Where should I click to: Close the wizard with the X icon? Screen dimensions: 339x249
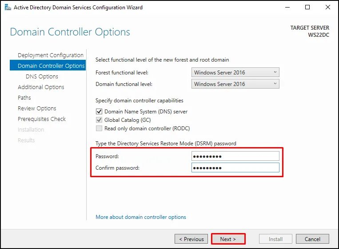[328, 8]
